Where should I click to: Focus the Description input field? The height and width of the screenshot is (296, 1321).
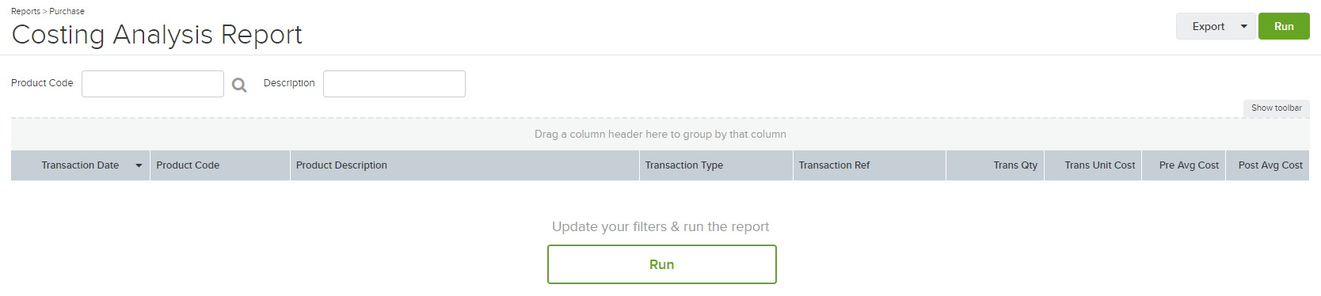pos(394,84)
